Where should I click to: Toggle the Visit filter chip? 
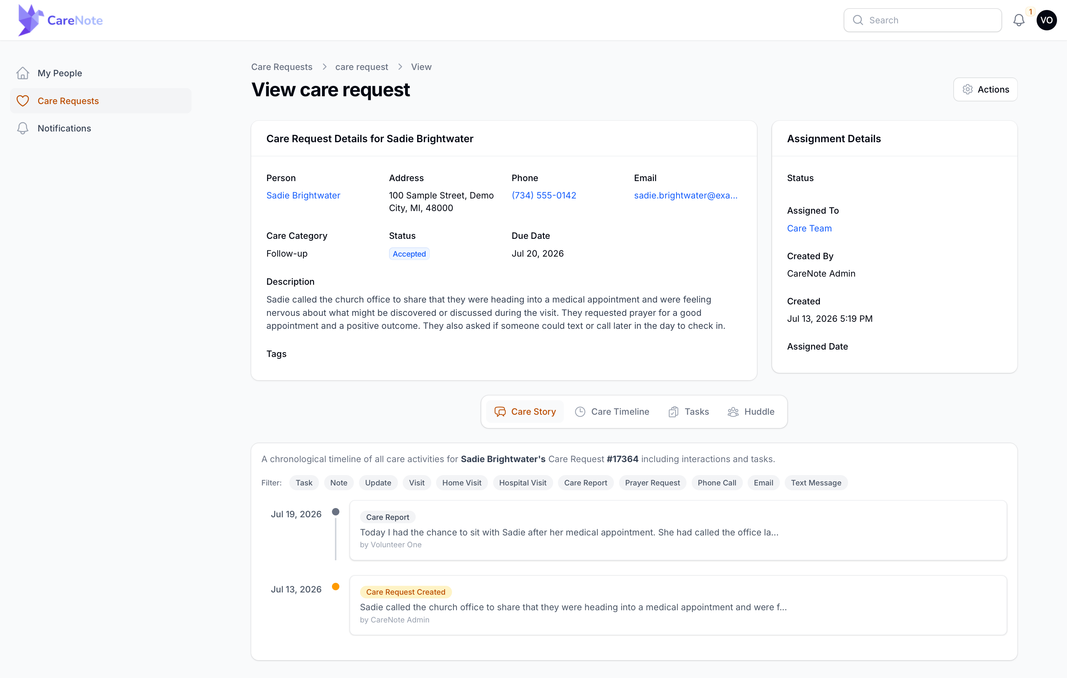point(416,483)
